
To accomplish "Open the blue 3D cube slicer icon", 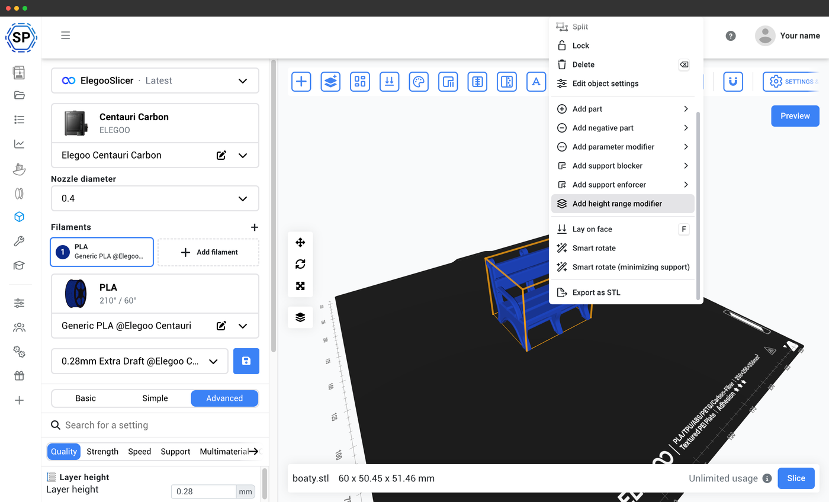I will (19, 217).
